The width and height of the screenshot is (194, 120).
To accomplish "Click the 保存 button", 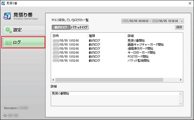I will click(179, 27).
